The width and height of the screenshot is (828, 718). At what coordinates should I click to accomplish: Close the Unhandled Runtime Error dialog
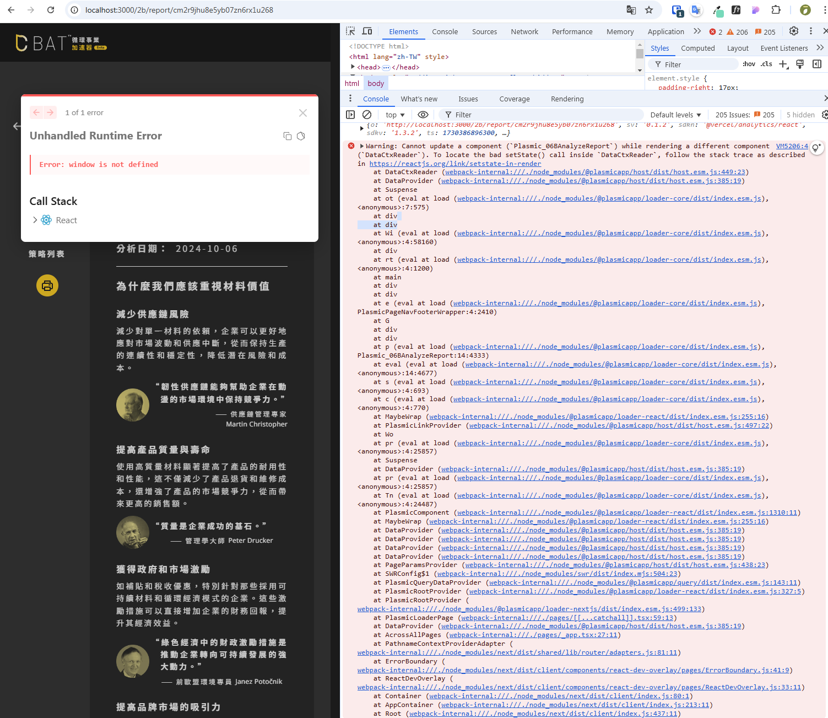[x=303, y=113]
